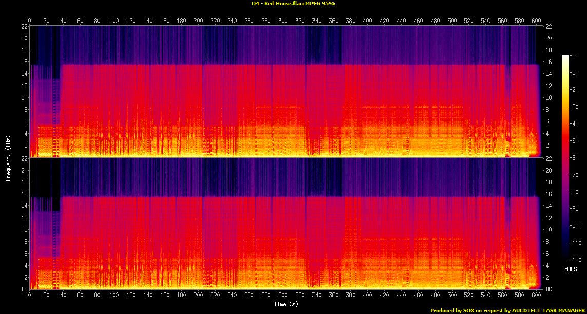Click the +0 mark on the dBFS color scale
The height and width of the screenshot is (314, 587).
click(x=572, y=55)
